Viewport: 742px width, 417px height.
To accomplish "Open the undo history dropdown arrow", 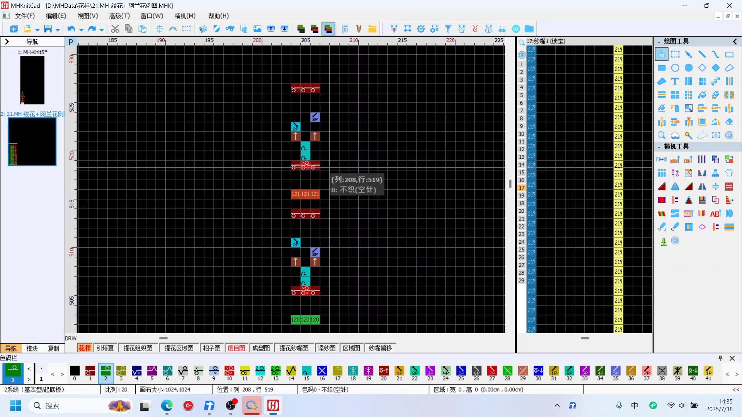I will coord(81,30).
